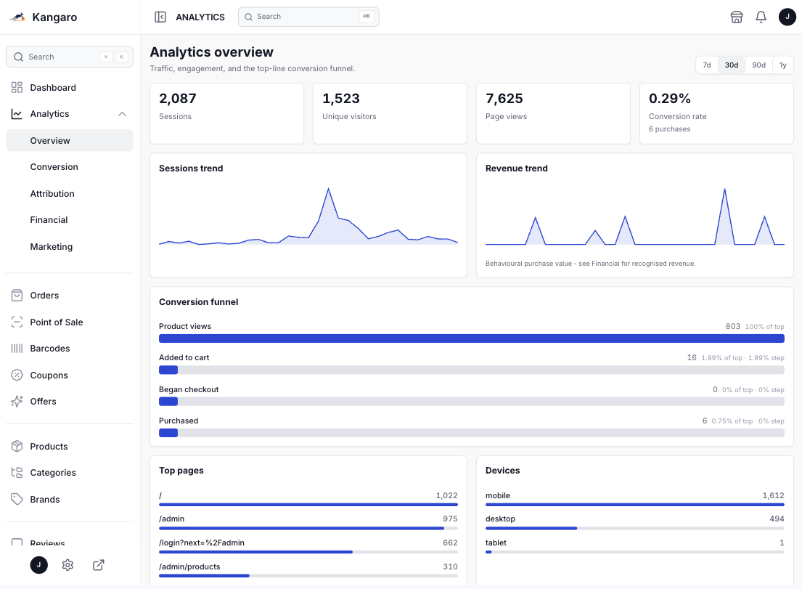
Task: Click the Orders bag icon
Action: pos(17,296)
